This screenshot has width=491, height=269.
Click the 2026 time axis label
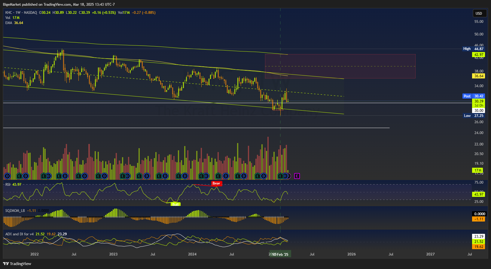[352, 254]
